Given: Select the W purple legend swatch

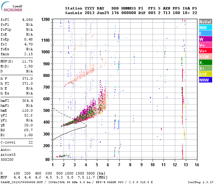Looking at the screenshot, I should tap(205, 39).
